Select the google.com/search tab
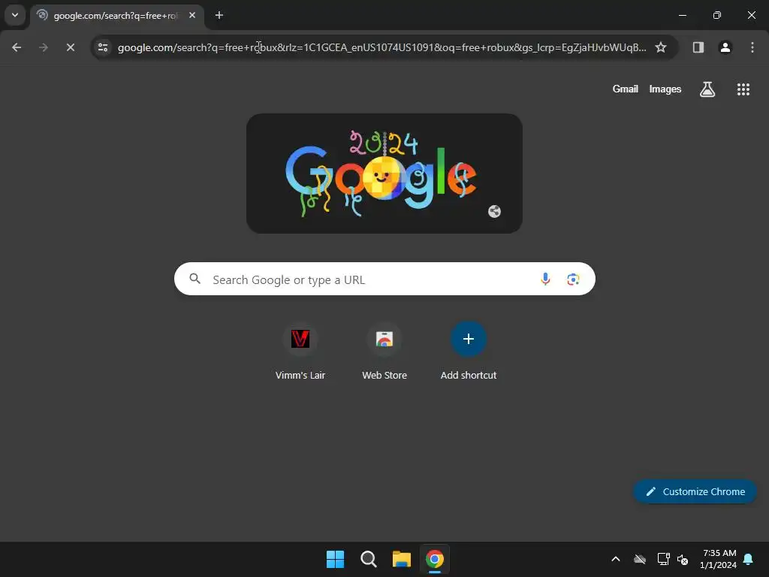Screen dimensions: 769x577 click(x=116, y=16)
